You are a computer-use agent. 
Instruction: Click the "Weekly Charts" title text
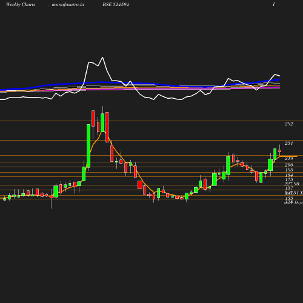click(x=21, y=5)
